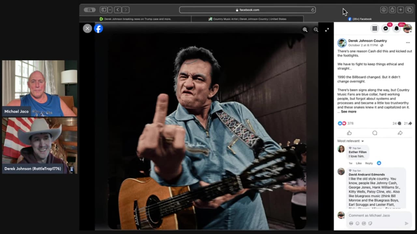The image size is (417, 234).
Task: View the 21 shares count
Action: click(408, 123)
